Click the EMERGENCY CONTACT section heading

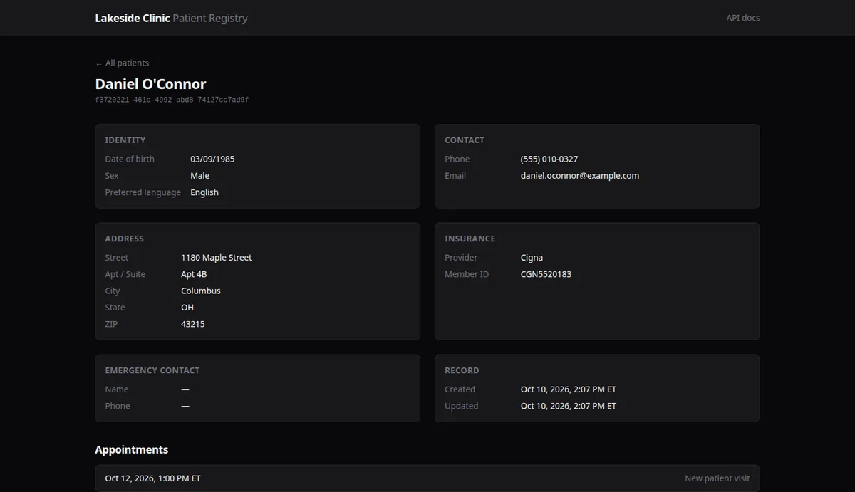tap(152, 370)
